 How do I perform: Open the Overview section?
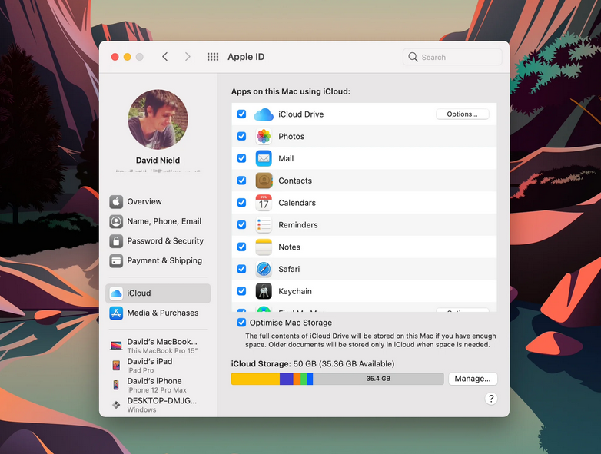tap(158, 201)
